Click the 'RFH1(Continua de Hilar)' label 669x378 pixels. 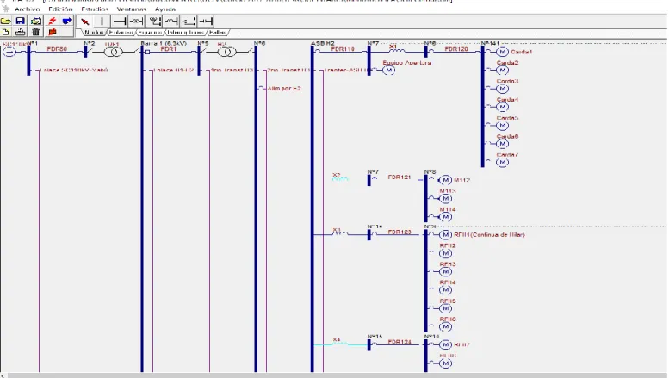pos(489,235)
